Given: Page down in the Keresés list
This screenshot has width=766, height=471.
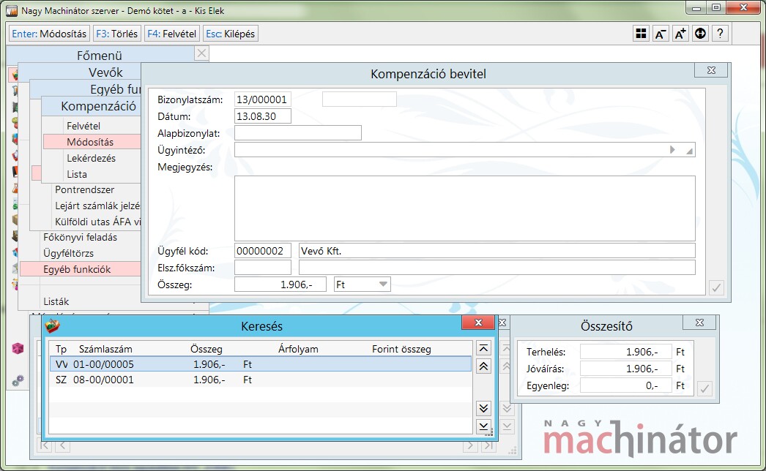Looking at the screenshot, I should click(x=483, y=408).
